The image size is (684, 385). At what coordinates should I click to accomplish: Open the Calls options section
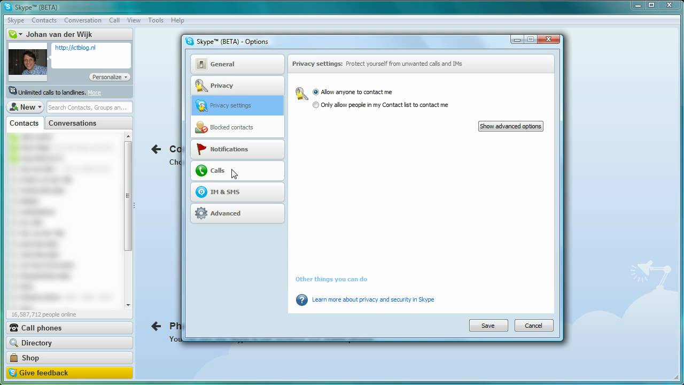[237, 171]
